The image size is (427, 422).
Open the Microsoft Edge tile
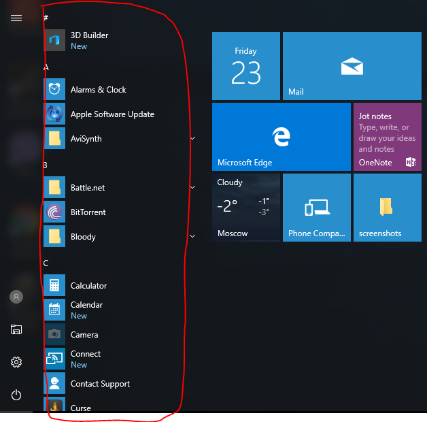pyautogui.click(x=281, y=137)
